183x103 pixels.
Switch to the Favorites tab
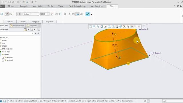click(x=32, y=25)
